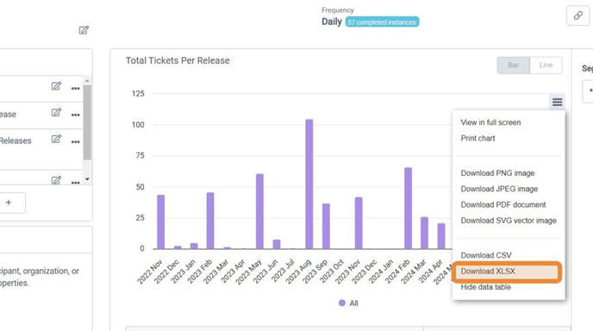The image size is (593, 331).
Task: Open the first list row's three-dot menu
Action: tap(75, 89)
